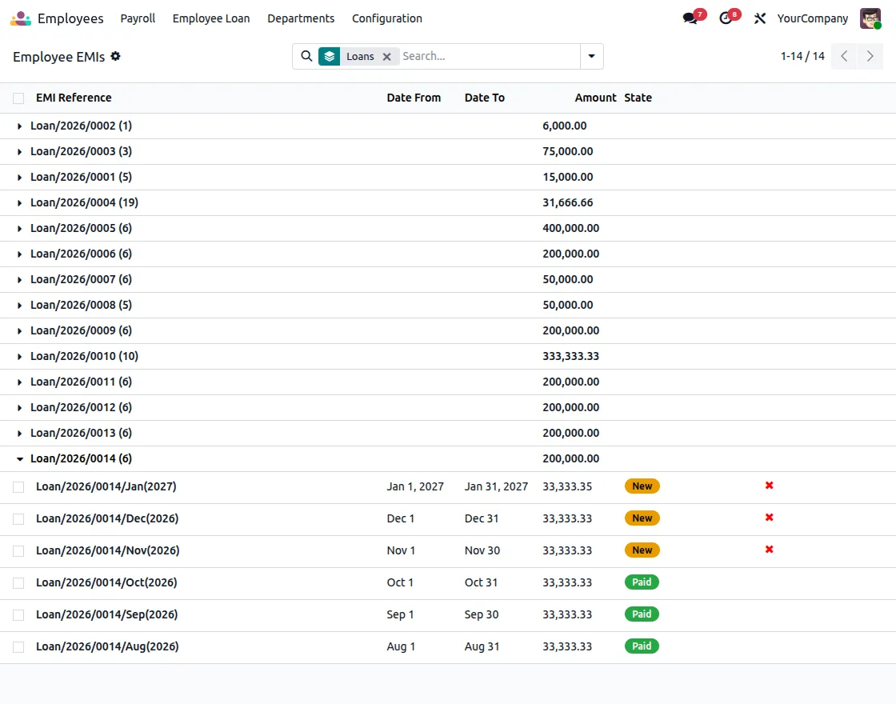Image resolution: width=896 pixels, height=704 pixels.
Task: Remove the Loans group filter
Action: coord(387,57)
